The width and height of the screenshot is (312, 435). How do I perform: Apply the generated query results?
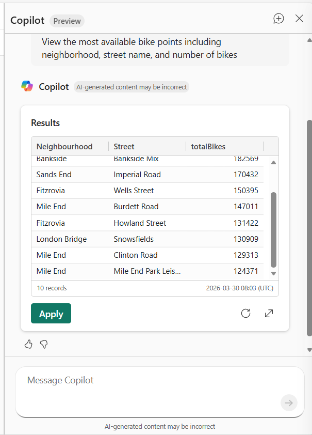point(51,314)
